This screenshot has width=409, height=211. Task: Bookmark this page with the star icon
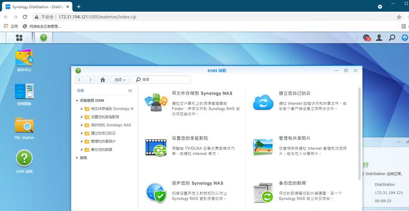pyautogui.click(x=399, y=17)
